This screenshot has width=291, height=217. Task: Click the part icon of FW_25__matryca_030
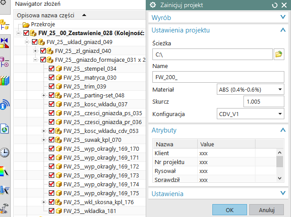[59, 77]
